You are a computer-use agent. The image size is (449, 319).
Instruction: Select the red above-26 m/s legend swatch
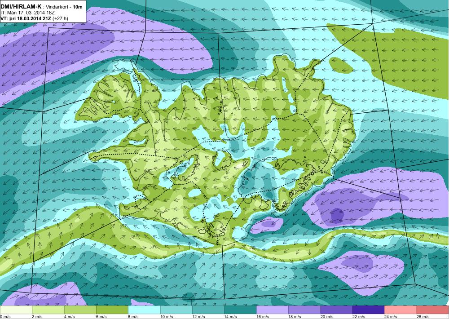point(433,310)
